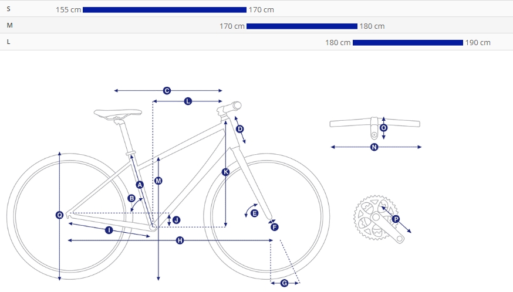Click the K stack height marker
The width and height of the screenshot is (513, 292).
click(x=225, y=172)
